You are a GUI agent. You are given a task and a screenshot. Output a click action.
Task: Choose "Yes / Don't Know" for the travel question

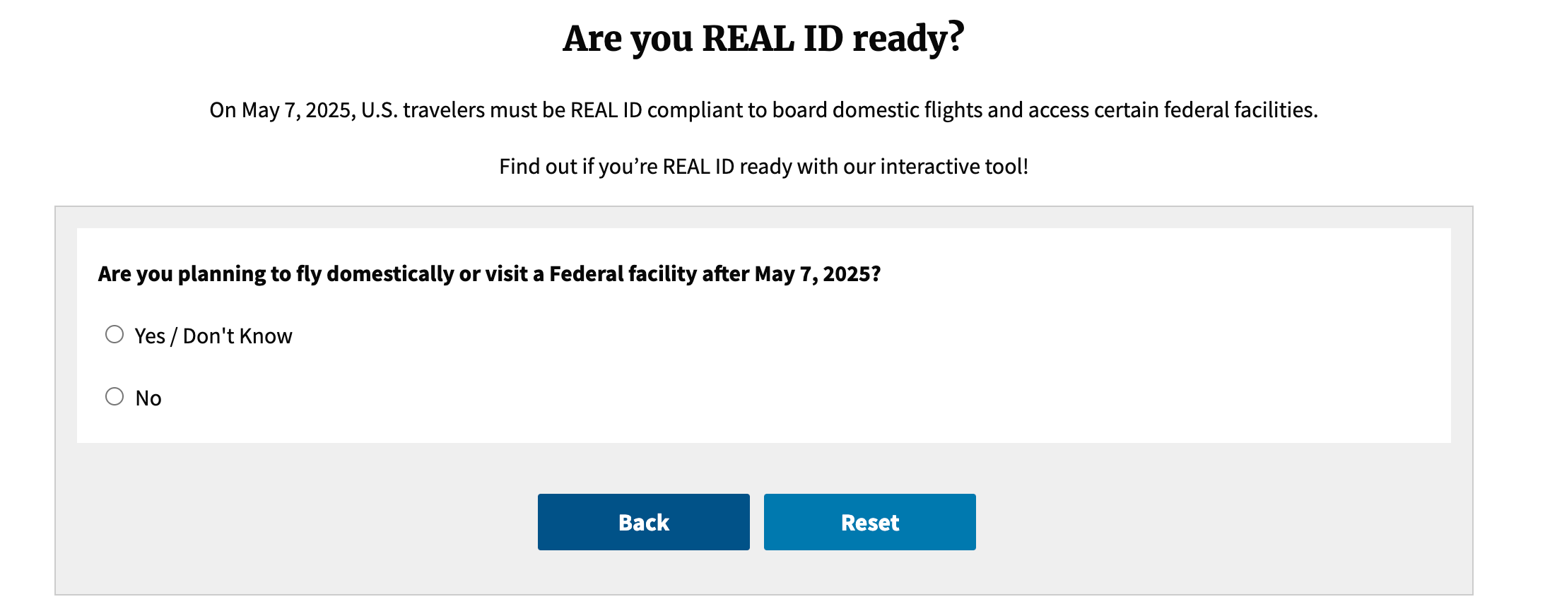pyautogui.click(x=114, y=335)
